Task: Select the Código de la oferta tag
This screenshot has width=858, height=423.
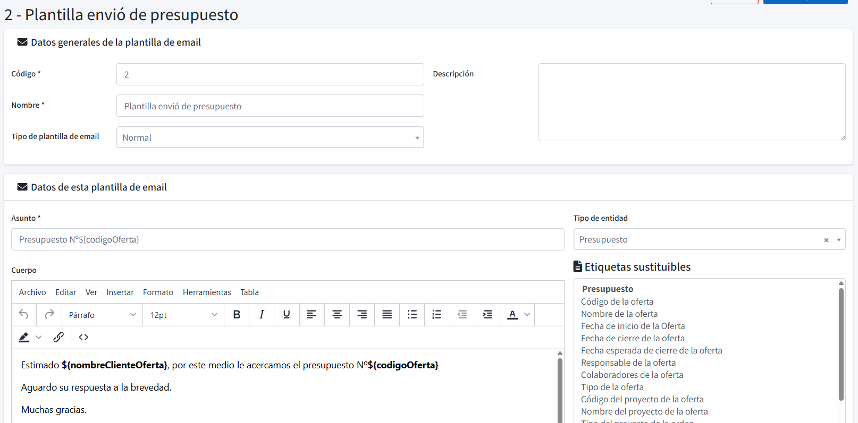Action: [617, 301]
